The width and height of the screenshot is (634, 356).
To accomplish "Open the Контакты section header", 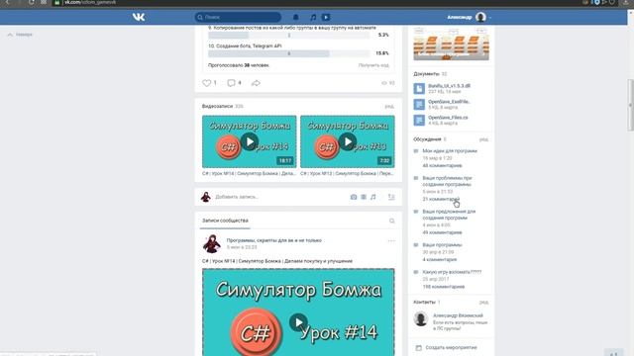I will pos(425,302).
